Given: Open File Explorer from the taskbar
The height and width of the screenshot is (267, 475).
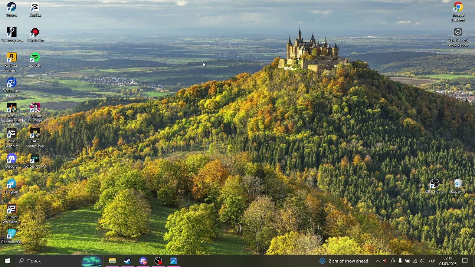Looking at the screenshot, I should click(112, 261).
